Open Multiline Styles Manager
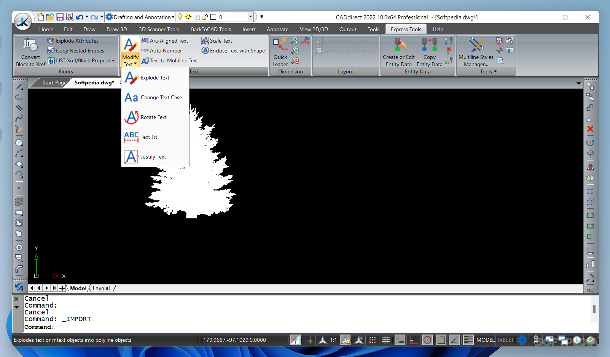The image size is (610, 357). [476, 52]
